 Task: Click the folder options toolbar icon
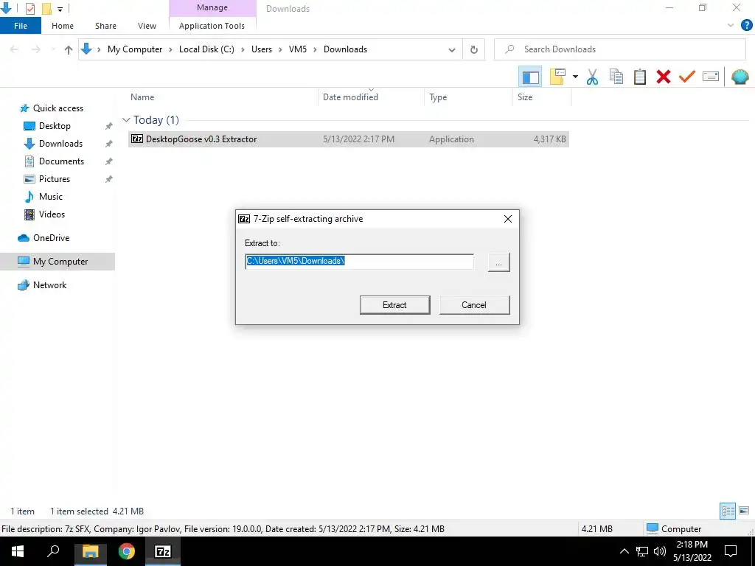point(557,77)
